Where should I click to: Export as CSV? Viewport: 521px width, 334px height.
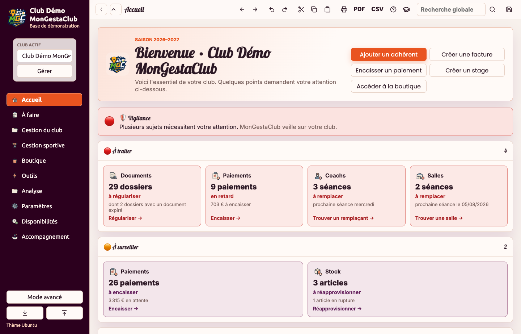click(377, 9)
